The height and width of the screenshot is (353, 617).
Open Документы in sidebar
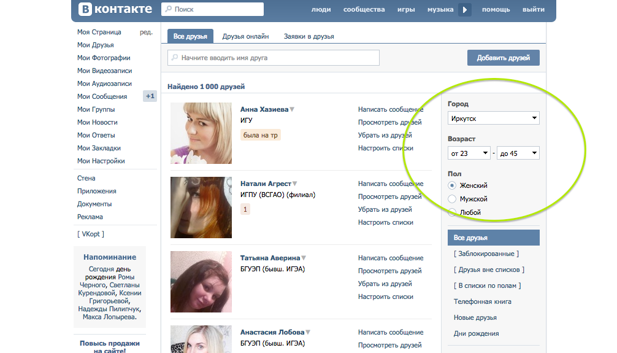click(94, 204)
